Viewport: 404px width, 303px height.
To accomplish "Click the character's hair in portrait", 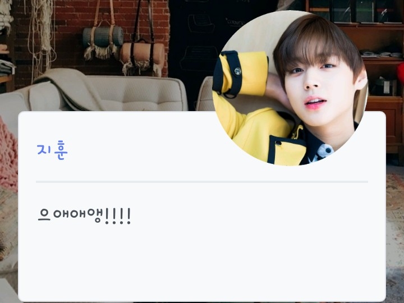I will 317,44.
